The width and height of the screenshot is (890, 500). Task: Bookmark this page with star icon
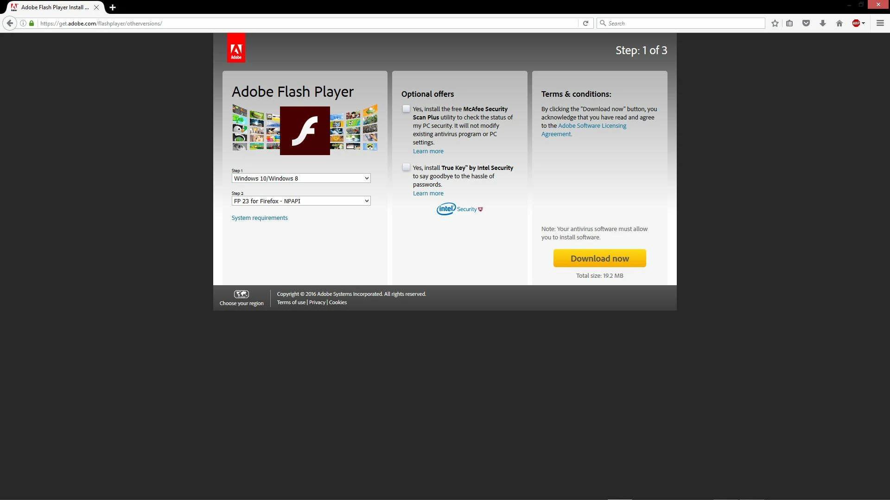click(775, 23)
